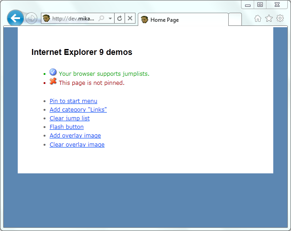The image size is (291, 231).
Task: Click the orange X not-pinned icon
Action: click(x=53, y=81)
